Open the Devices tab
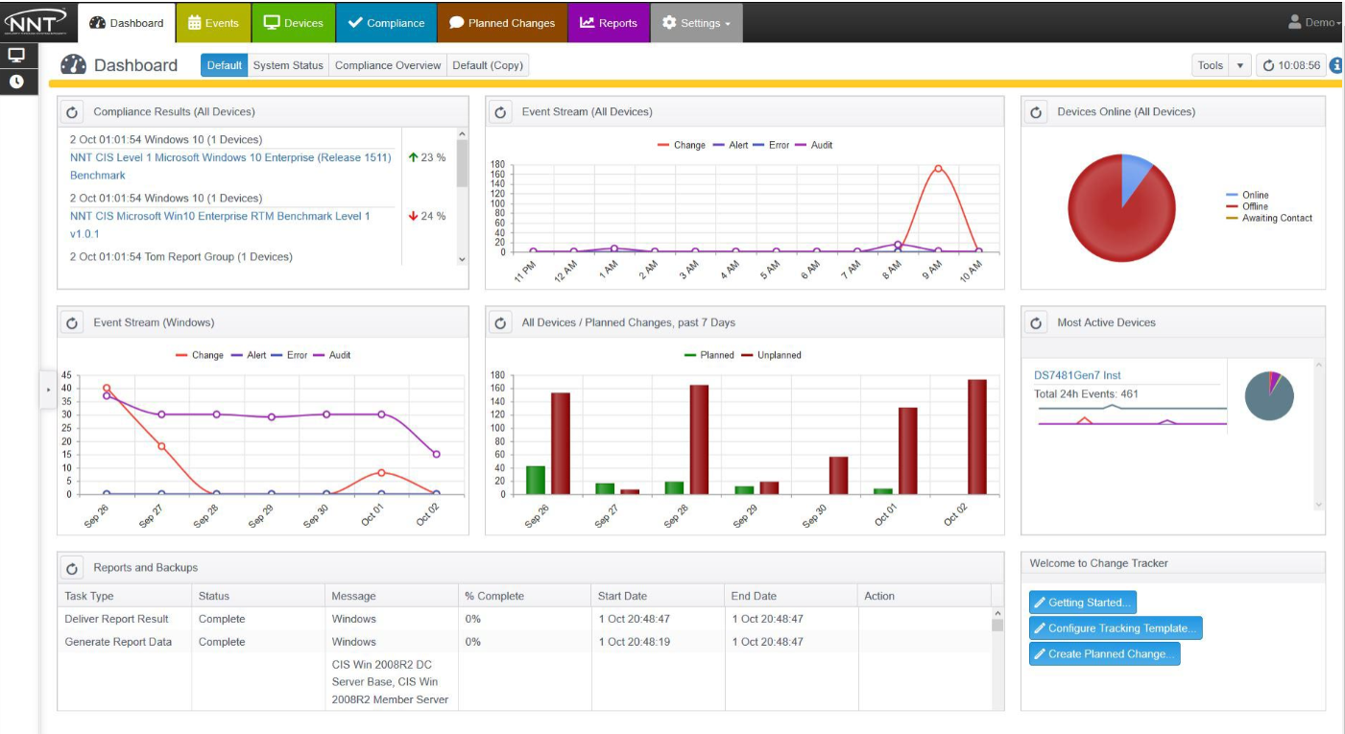 pos(294,23)
